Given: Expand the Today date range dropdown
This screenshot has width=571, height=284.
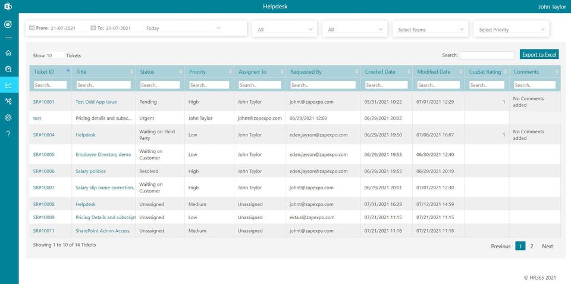Looking at the screenshot, I should [x=183, y=28].
